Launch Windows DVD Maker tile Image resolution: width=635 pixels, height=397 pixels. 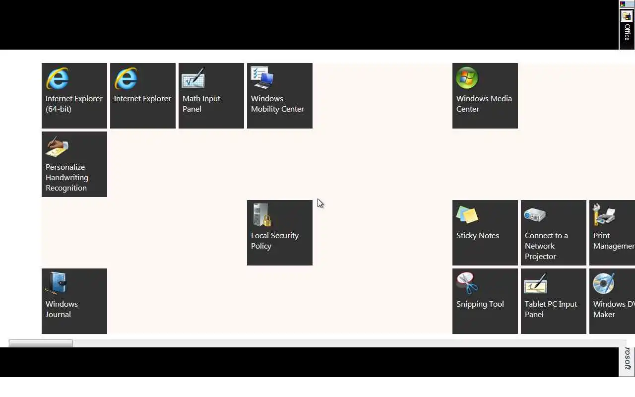612,301
